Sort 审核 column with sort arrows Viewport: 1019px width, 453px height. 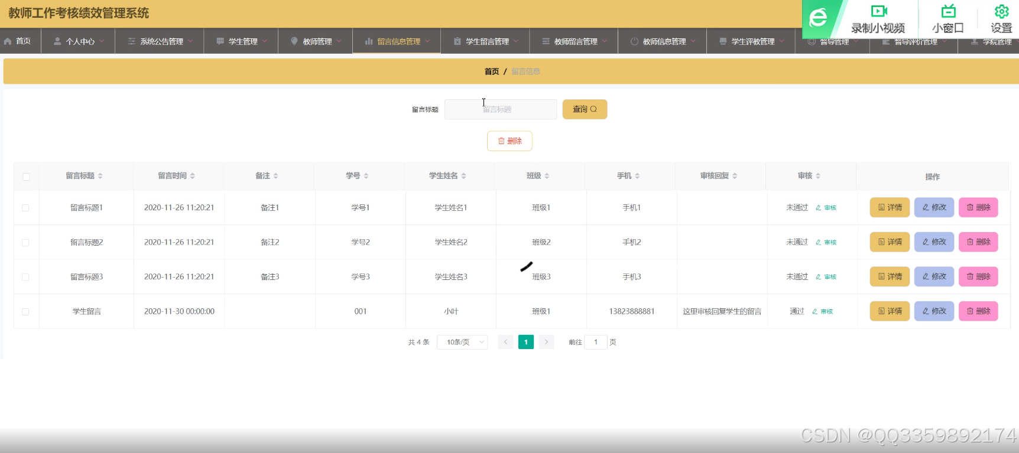pyautogui.click(x=818, y=176)
